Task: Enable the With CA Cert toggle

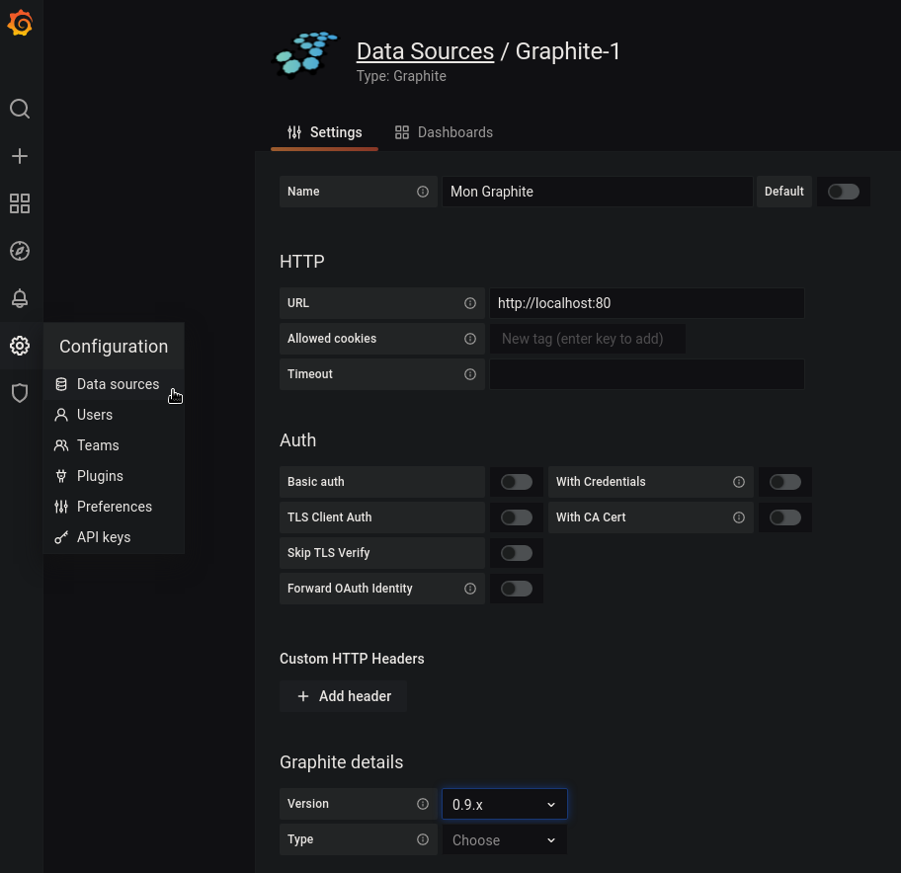Action: [x=784, y=517]
